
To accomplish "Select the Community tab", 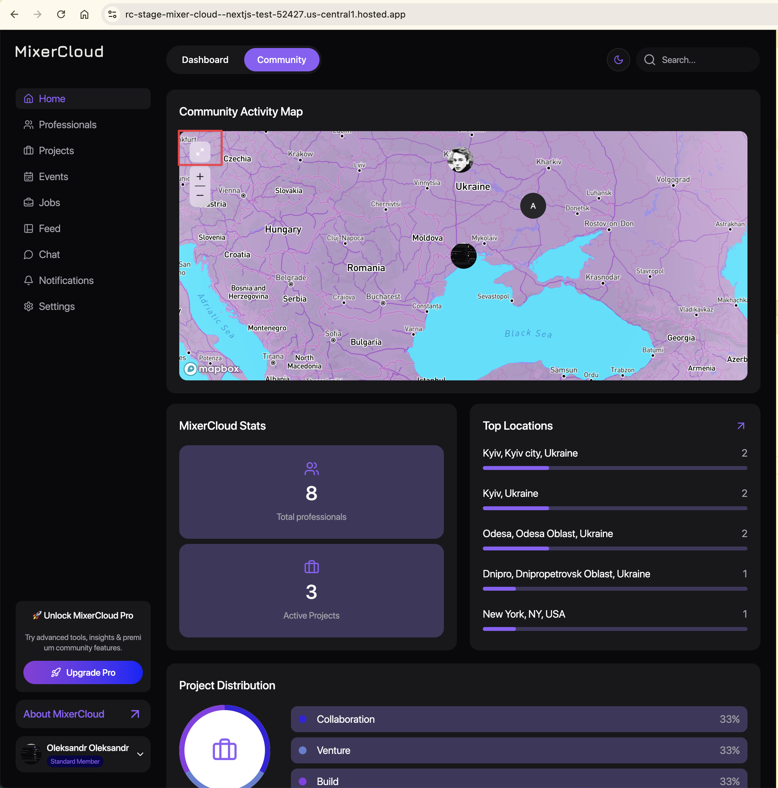I will coord(282,60).
